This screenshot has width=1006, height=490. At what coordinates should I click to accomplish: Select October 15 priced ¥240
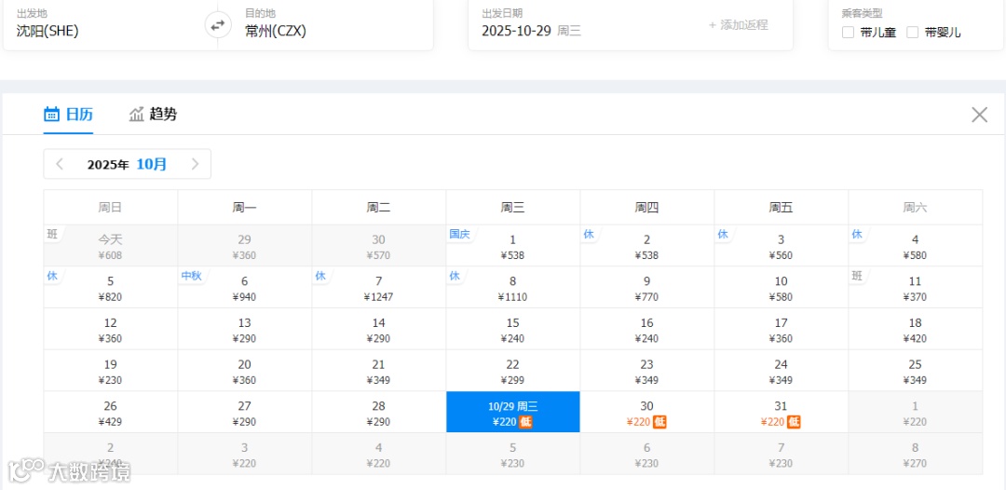[513, 329]
